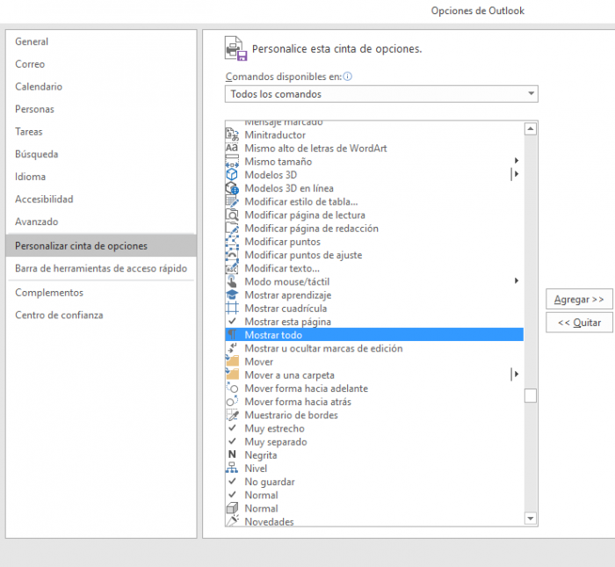
Task: Toggle the Mostrar esta página checkmark
Action: point(232,321)
